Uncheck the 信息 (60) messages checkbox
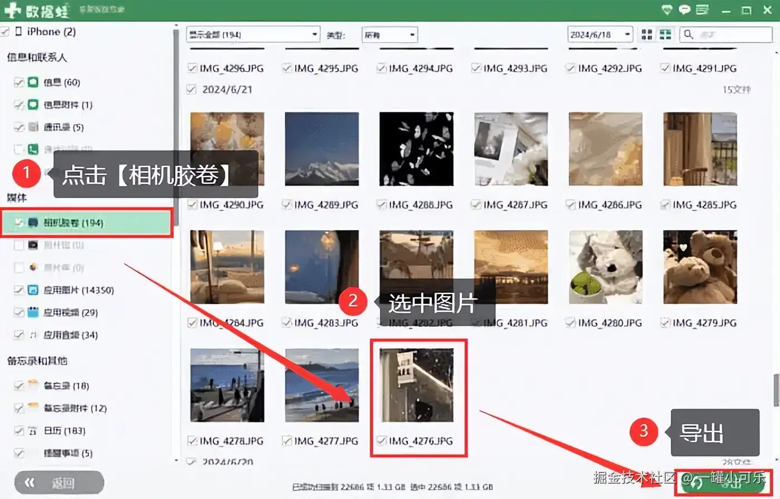This screenshot has width=780, height=499. 19,82
